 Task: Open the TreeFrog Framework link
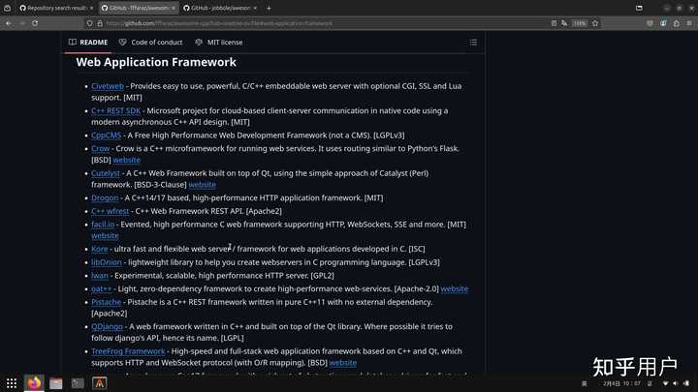tap(128, 351)
